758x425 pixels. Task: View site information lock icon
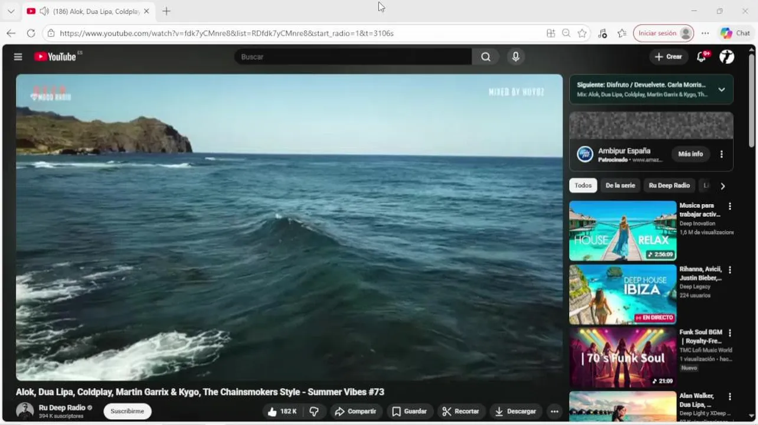[x=51, y=33]
